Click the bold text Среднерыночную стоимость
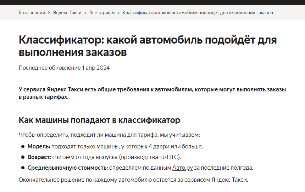 (68, 168)
